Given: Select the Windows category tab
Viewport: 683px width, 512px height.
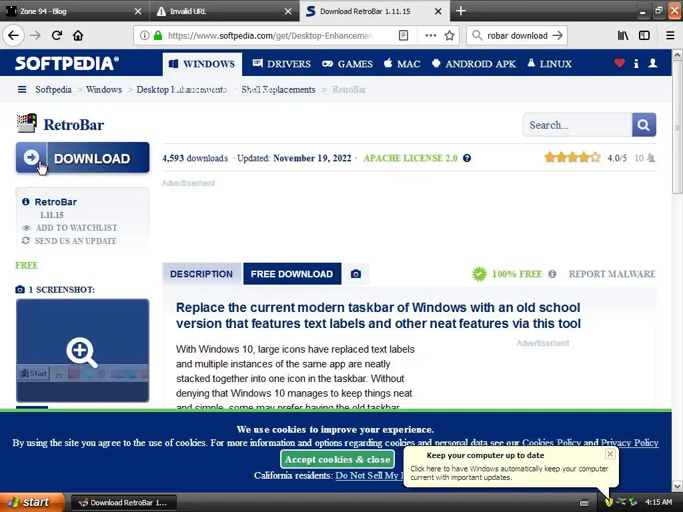Looking at the screenshot, I should click(202, 64).
